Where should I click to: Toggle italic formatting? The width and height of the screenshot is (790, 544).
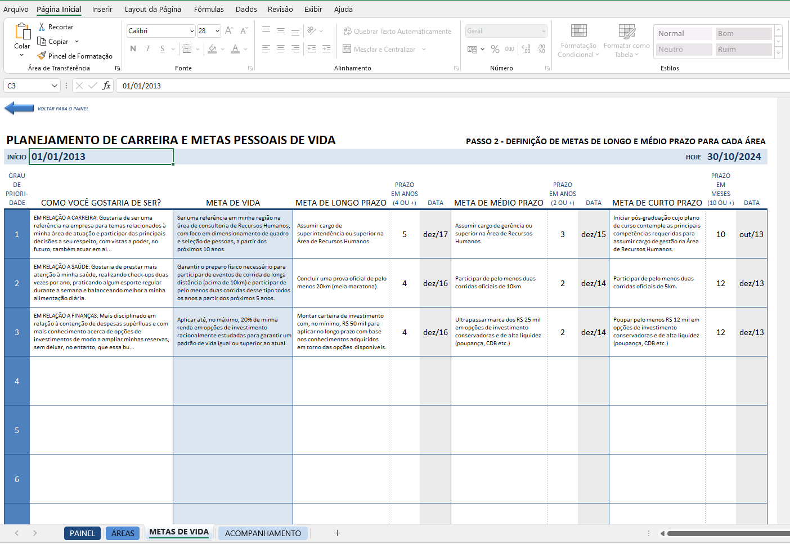(x=148, y=49)
